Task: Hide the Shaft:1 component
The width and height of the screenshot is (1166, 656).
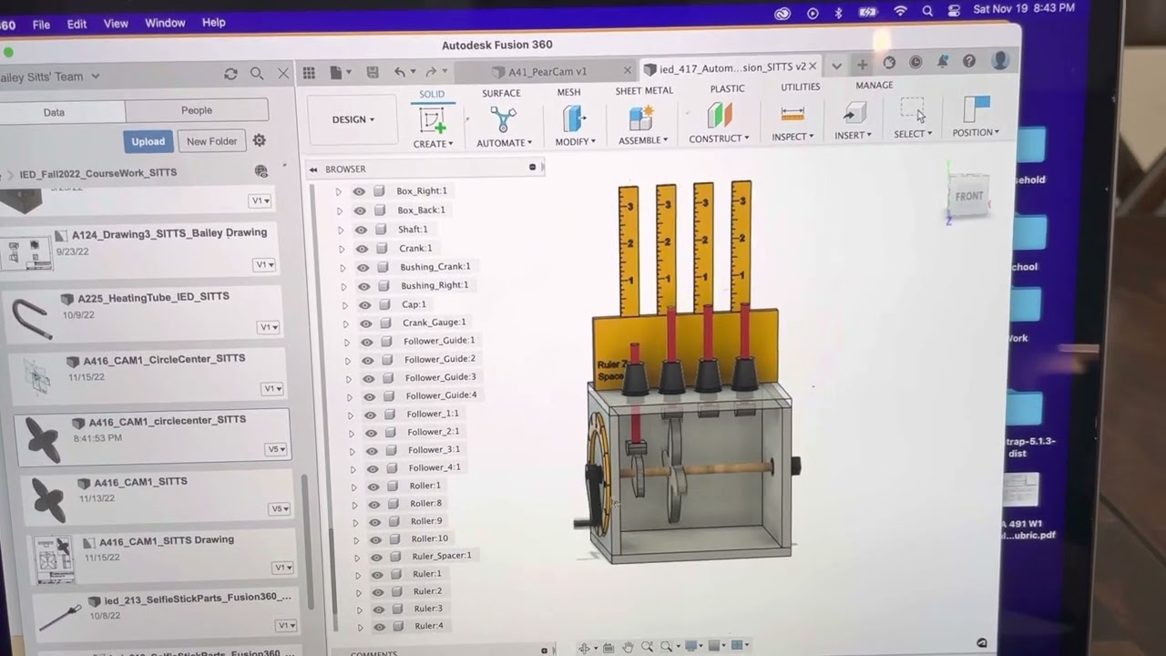Action: click(x=361, y=230)
